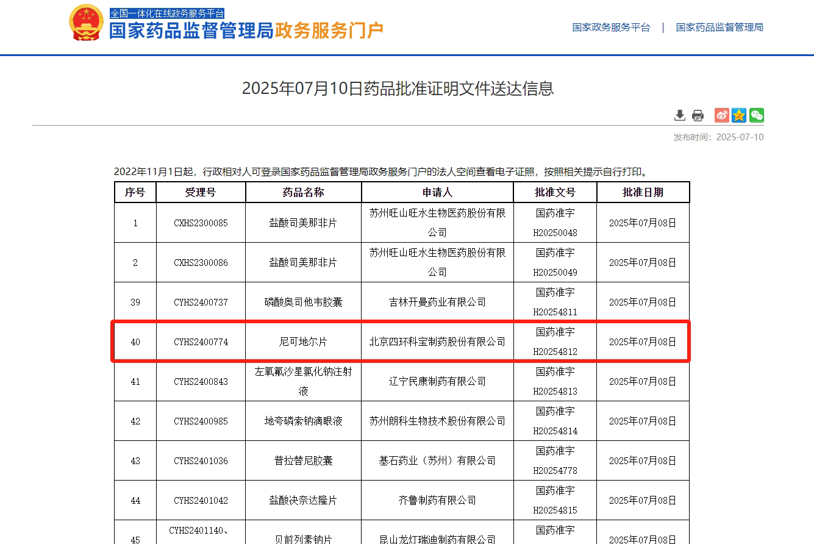
Task: Share the page via WeChat icon
Action: click(757, 115)
